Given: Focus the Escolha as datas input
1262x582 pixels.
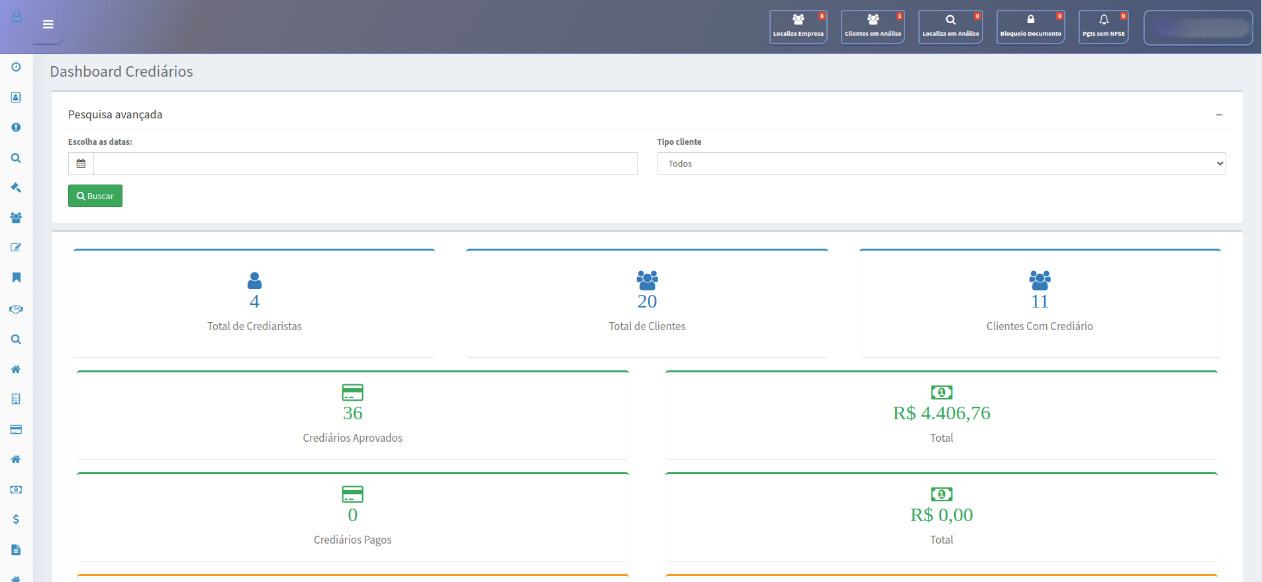Looking at the screenshot, I should 365,163.
